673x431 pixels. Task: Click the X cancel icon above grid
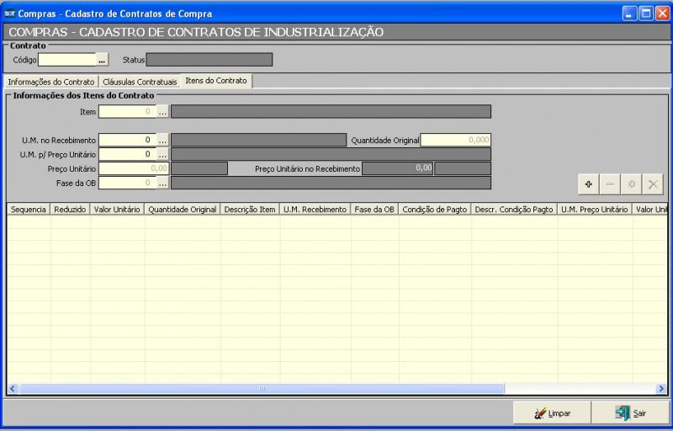click(x=653, y=184)
